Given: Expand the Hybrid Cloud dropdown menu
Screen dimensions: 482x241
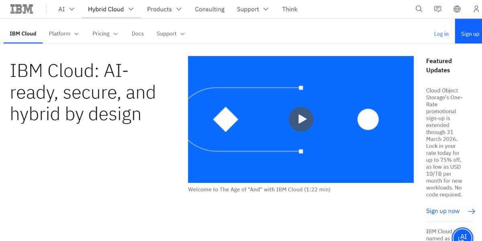Looking at the screenshot, I should point(111,9).
